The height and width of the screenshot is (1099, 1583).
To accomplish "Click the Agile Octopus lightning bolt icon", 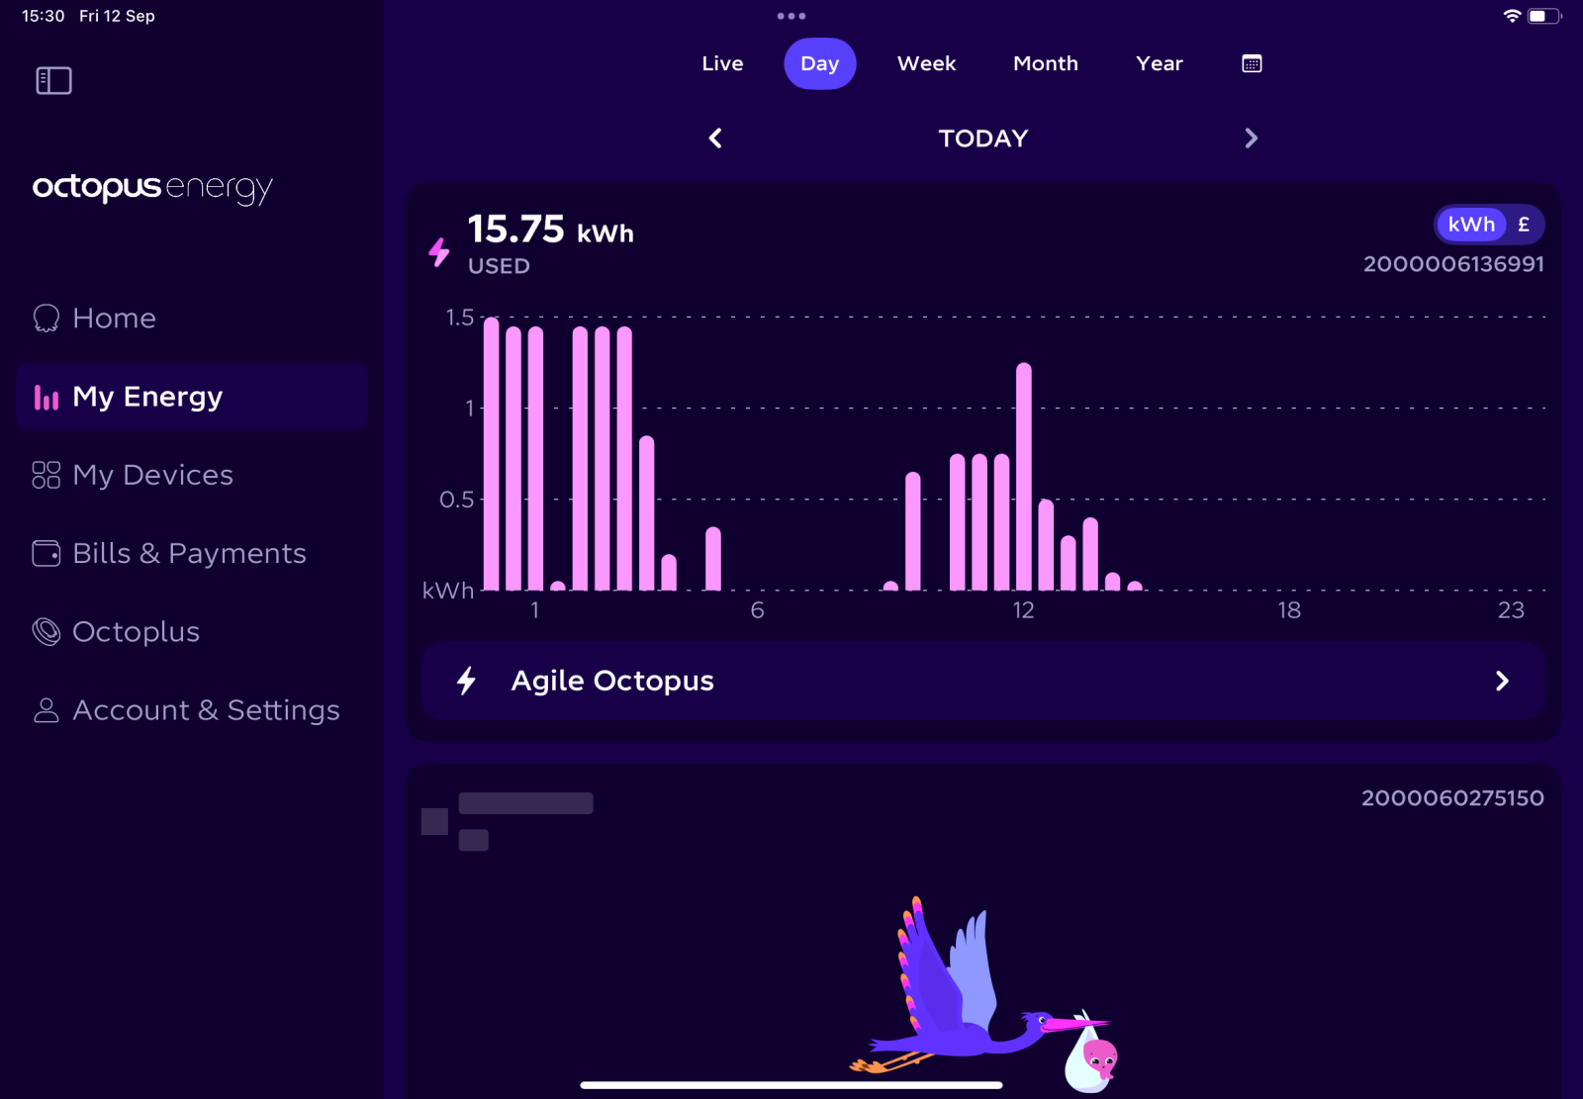I will coord(466,681).
